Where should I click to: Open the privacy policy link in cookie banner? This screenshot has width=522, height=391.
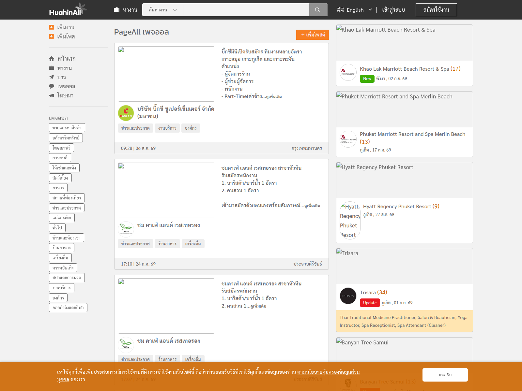click(328, 372)
